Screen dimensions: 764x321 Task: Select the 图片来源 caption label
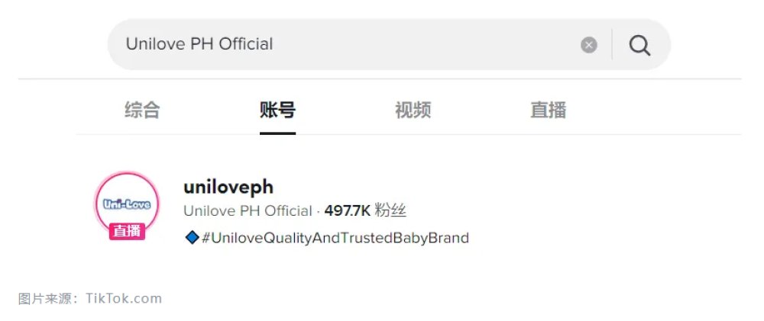(x=45, y=298)
